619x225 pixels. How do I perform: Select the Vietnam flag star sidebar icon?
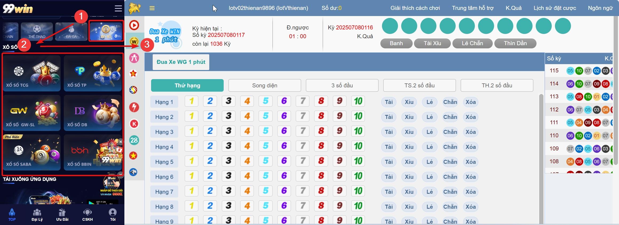[133, 156]
